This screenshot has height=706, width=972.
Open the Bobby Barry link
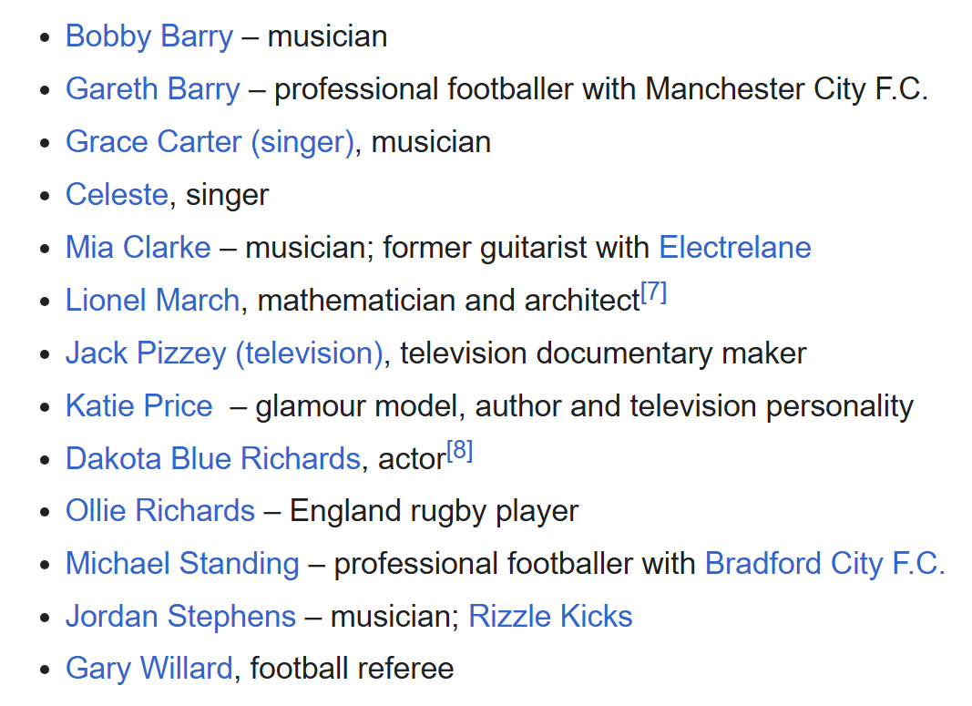[149, 36]
